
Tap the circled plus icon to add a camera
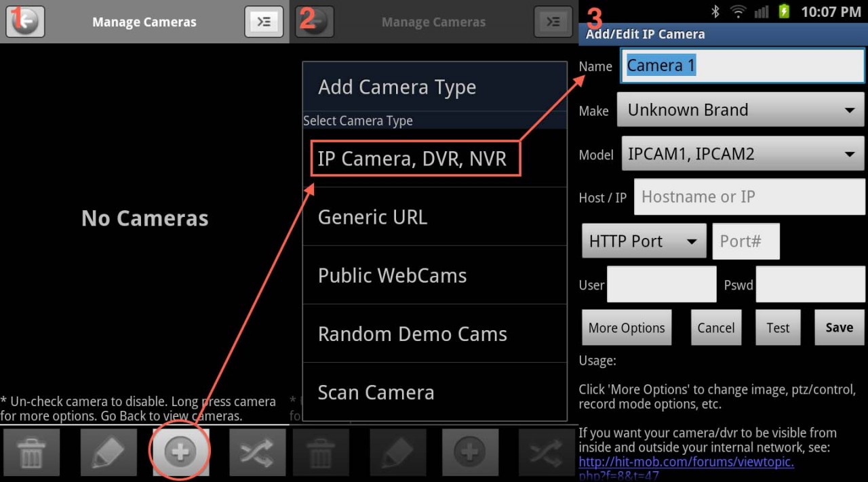(x=180, y=451)
